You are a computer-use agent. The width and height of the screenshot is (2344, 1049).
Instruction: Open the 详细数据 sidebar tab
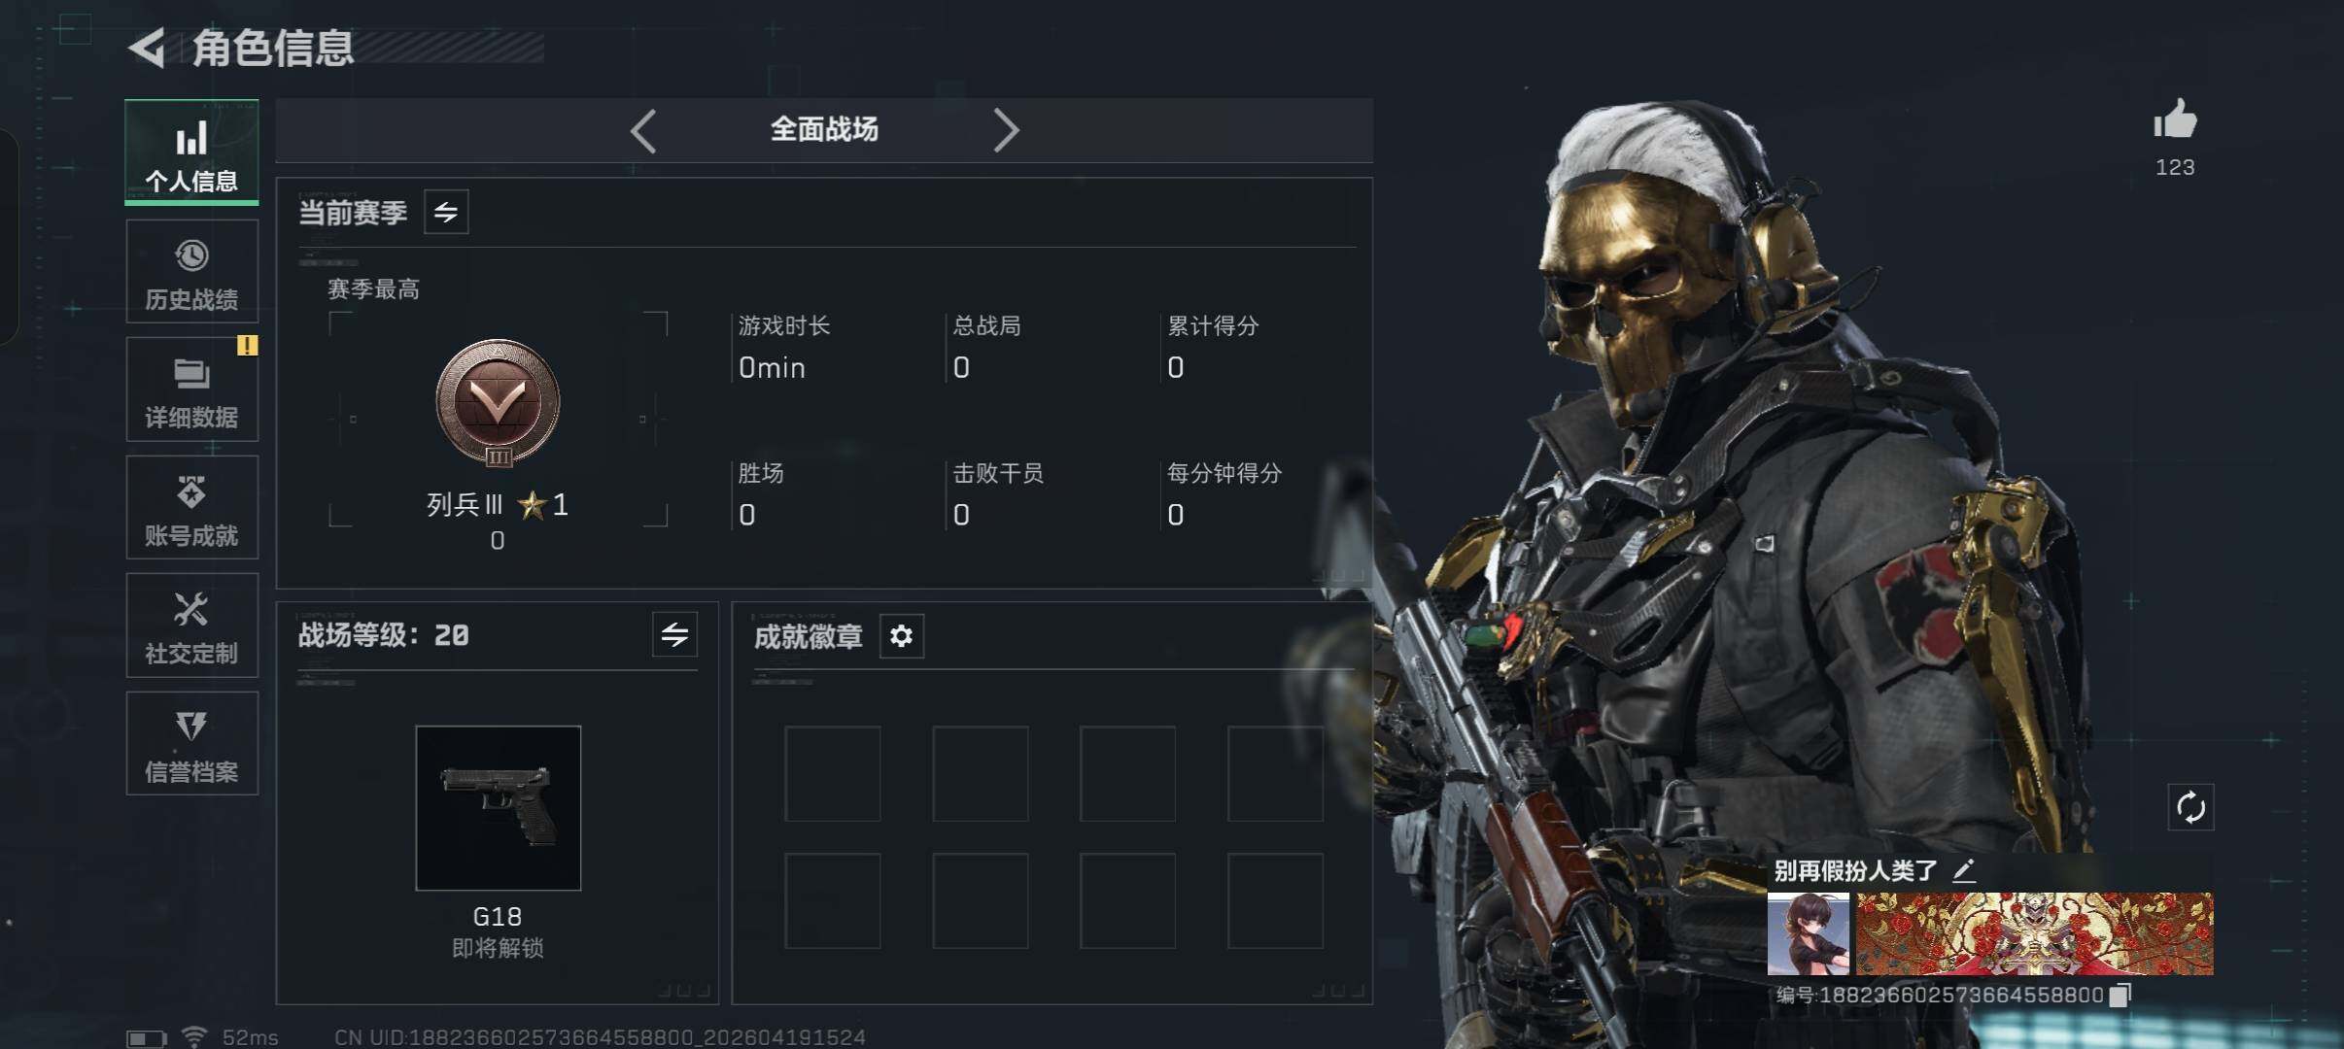(191, 389)
